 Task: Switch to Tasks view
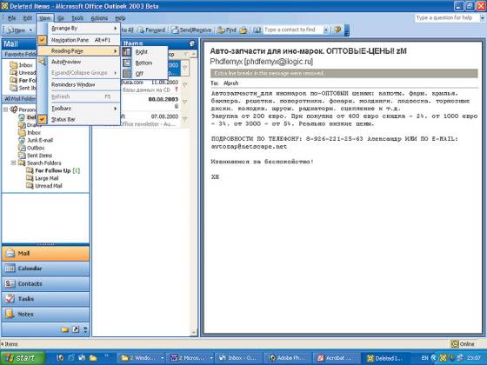(45, 299)
